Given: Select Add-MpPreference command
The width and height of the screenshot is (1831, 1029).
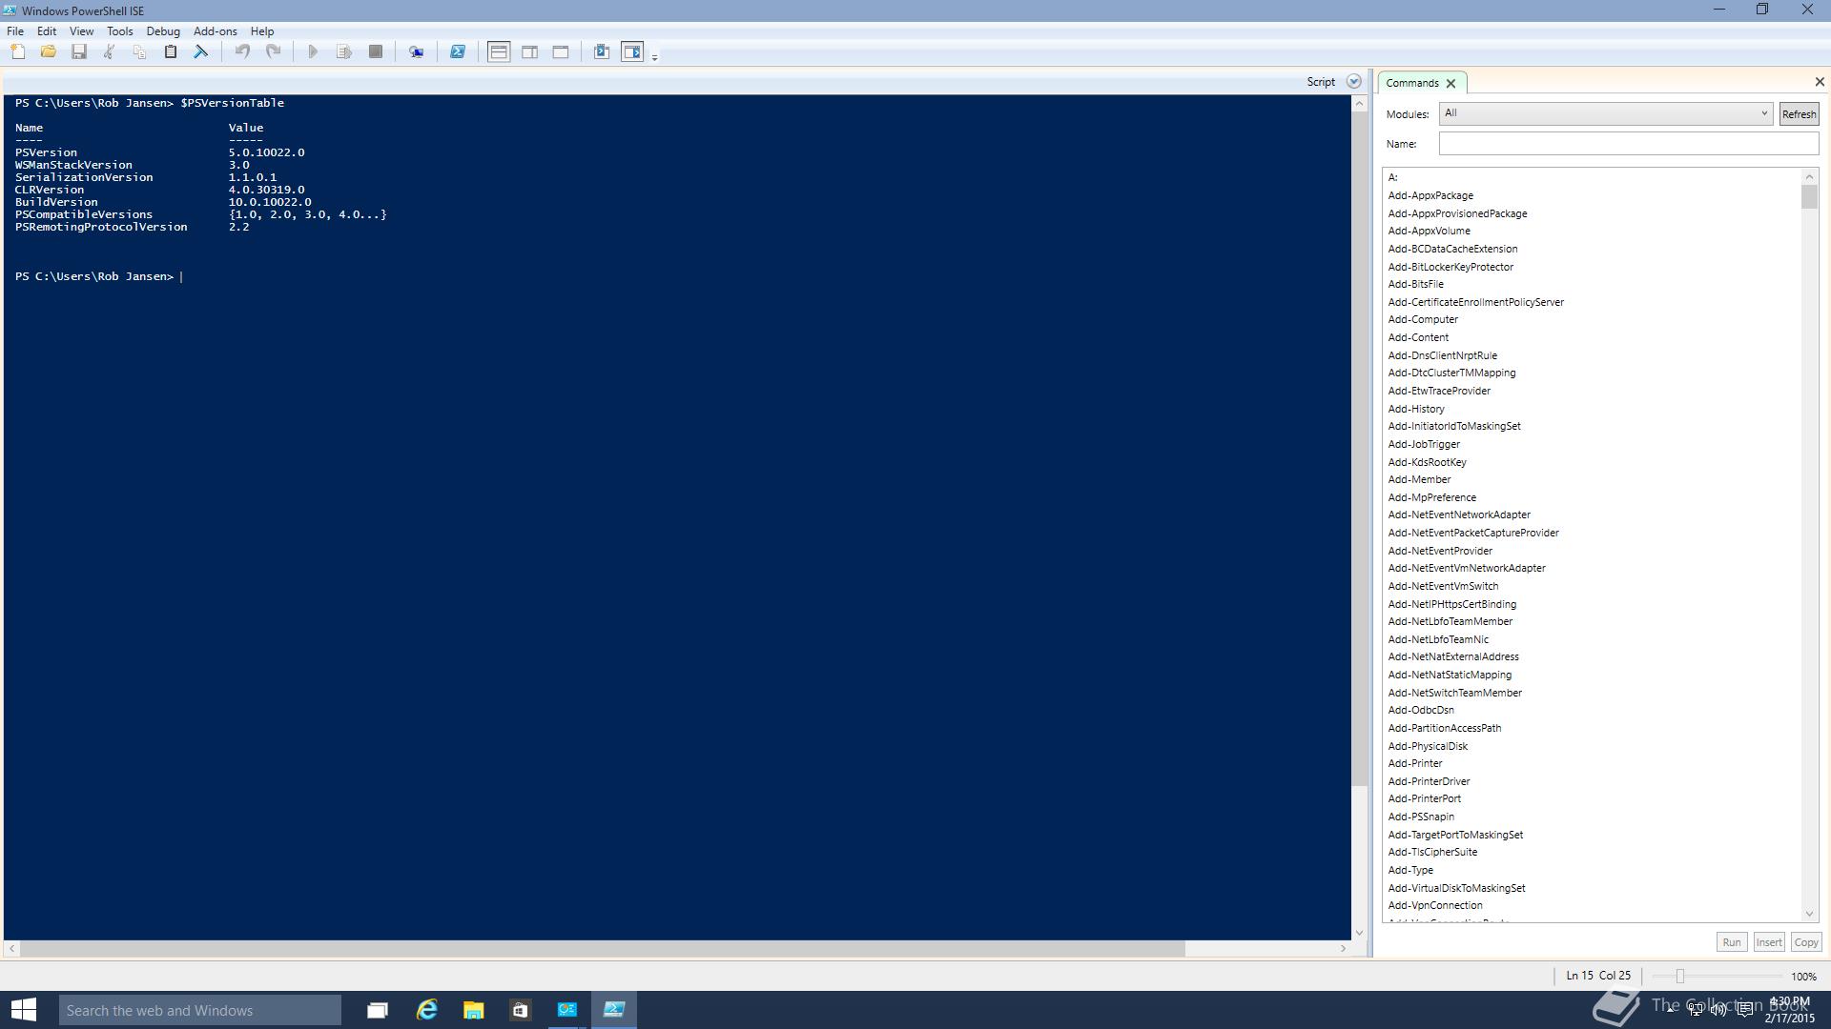Looking at the screenshot, I should pos(1431,497).
